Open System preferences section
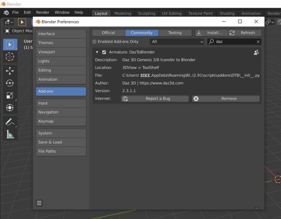281x219 pixels. pos(61,133)
